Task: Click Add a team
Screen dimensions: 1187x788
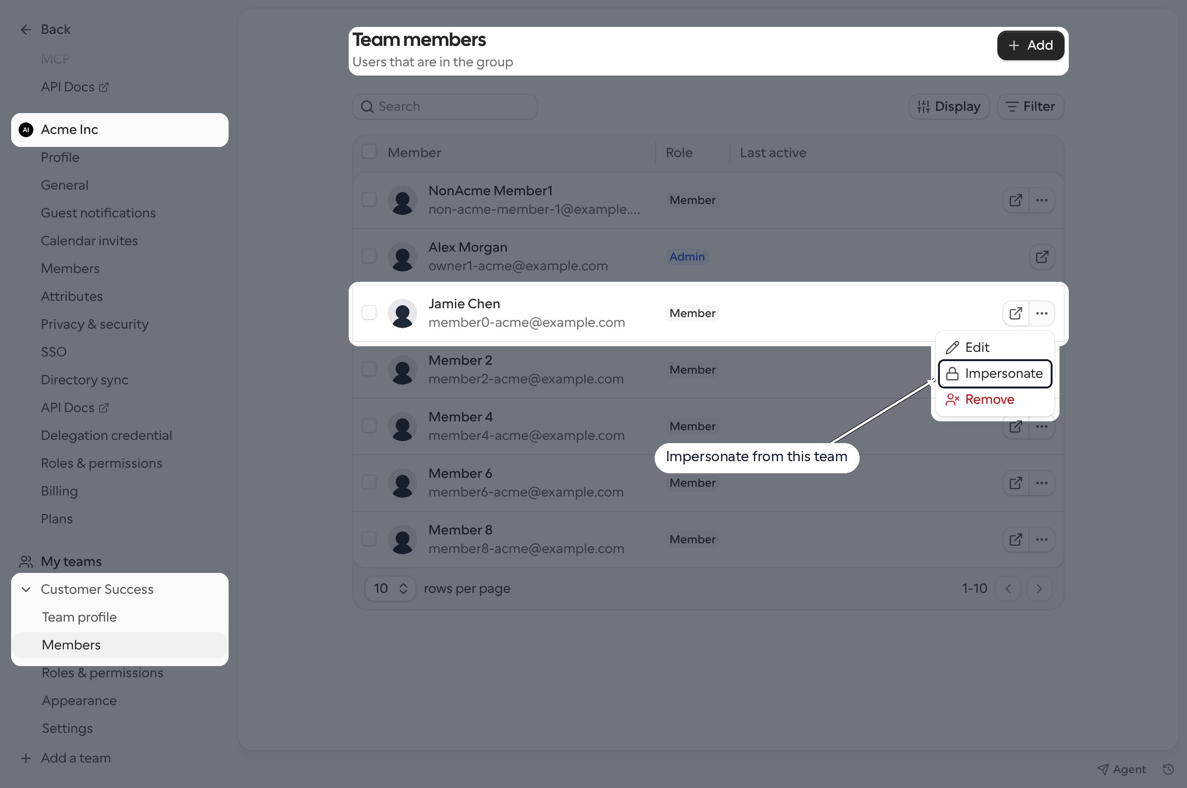Action: (65, 758)
